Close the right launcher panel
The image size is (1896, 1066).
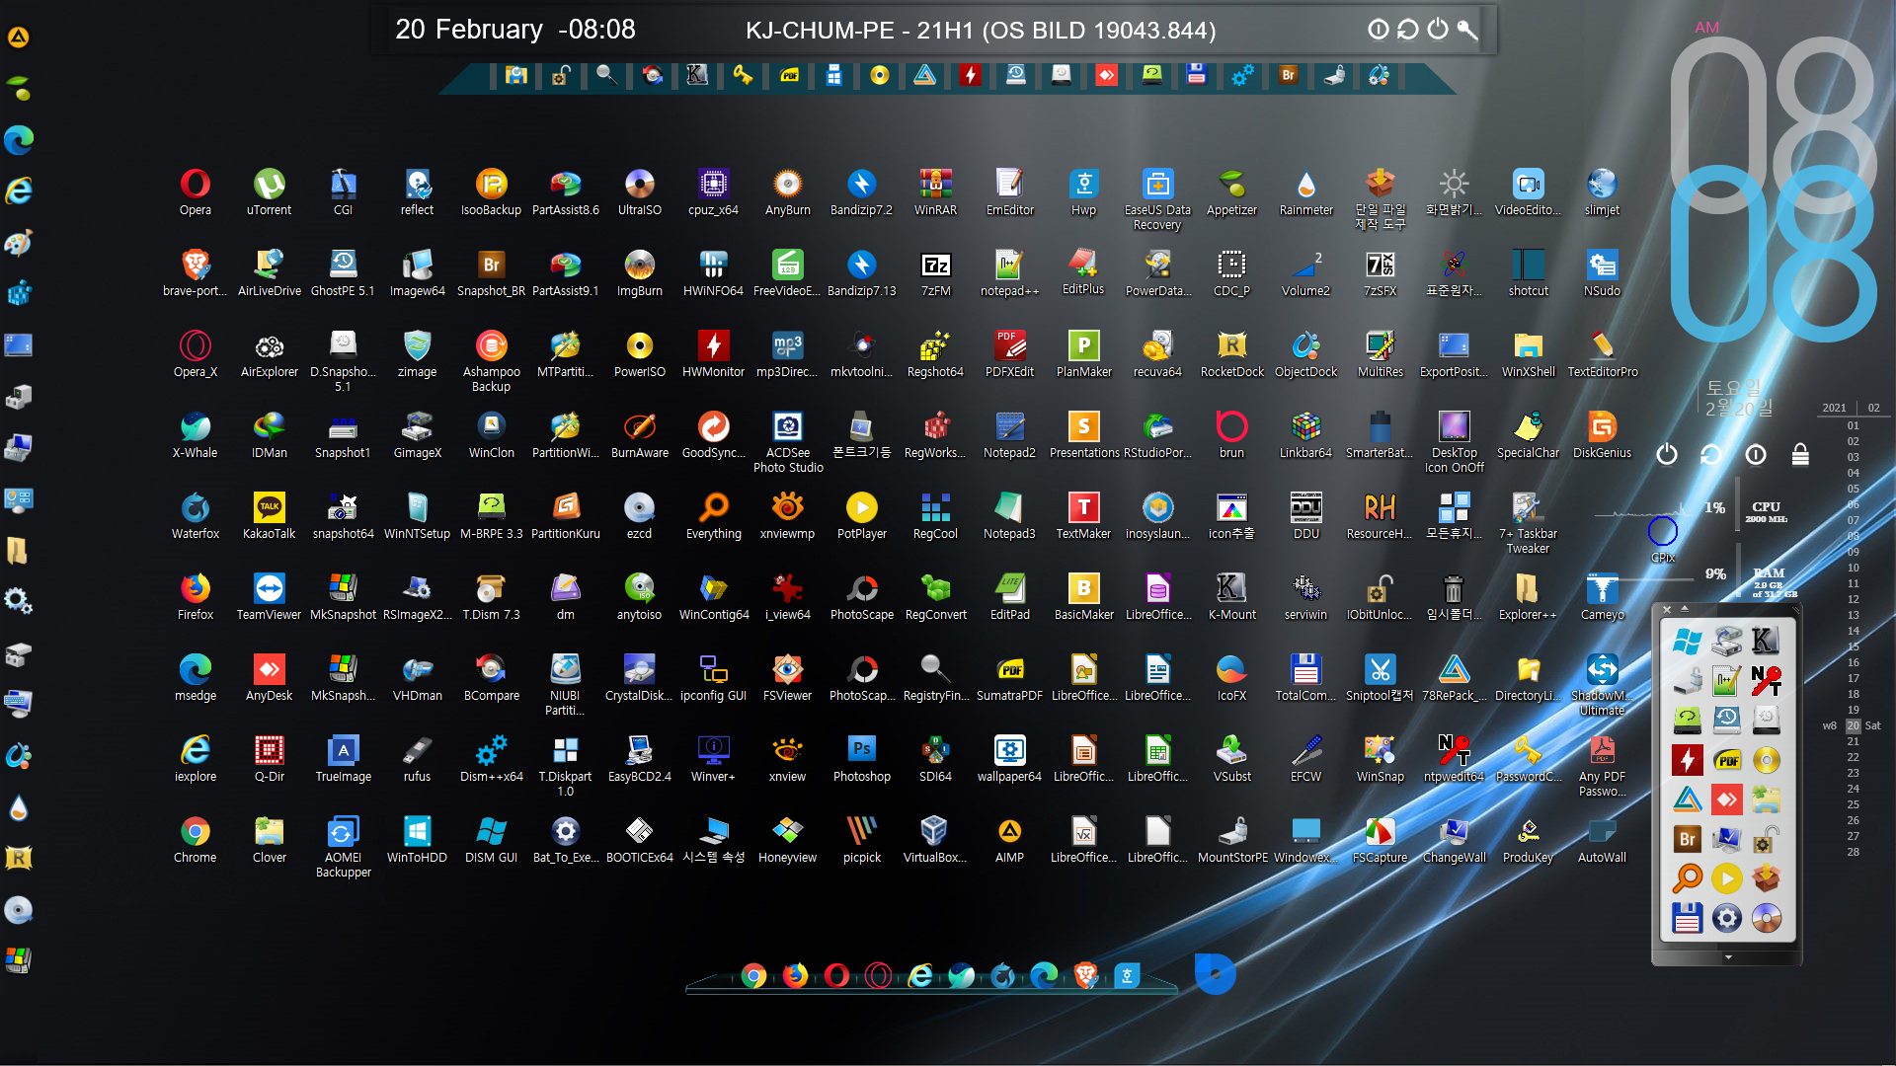coord(1666,609)
